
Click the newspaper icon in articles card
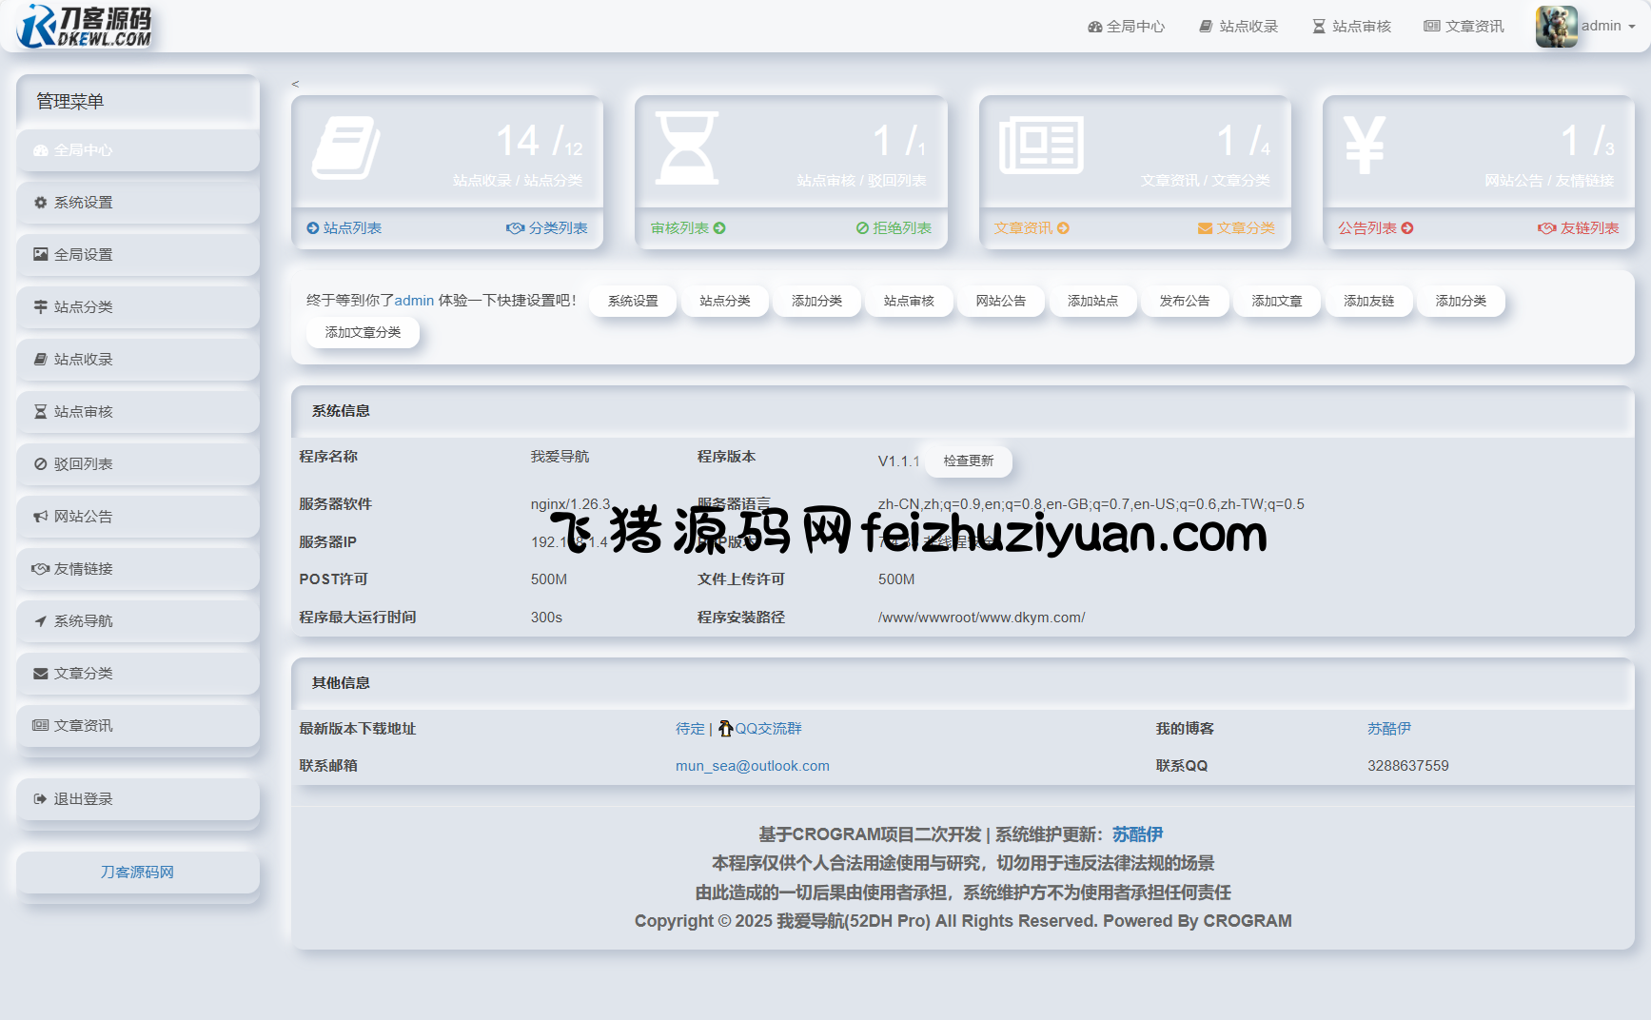[x=1041, y=146]
